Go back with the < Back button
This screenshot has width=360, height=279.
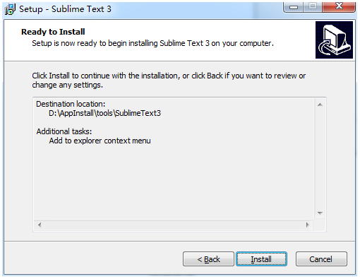pos(208,259)
